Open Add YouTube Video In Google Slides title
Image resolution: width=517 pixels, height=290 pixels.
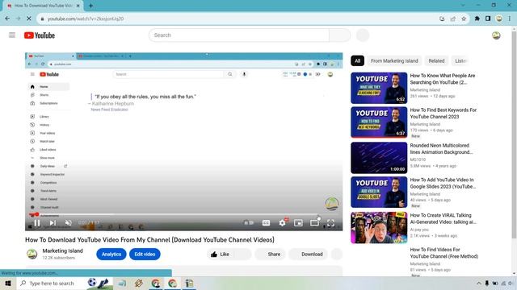tap(443, 183)
